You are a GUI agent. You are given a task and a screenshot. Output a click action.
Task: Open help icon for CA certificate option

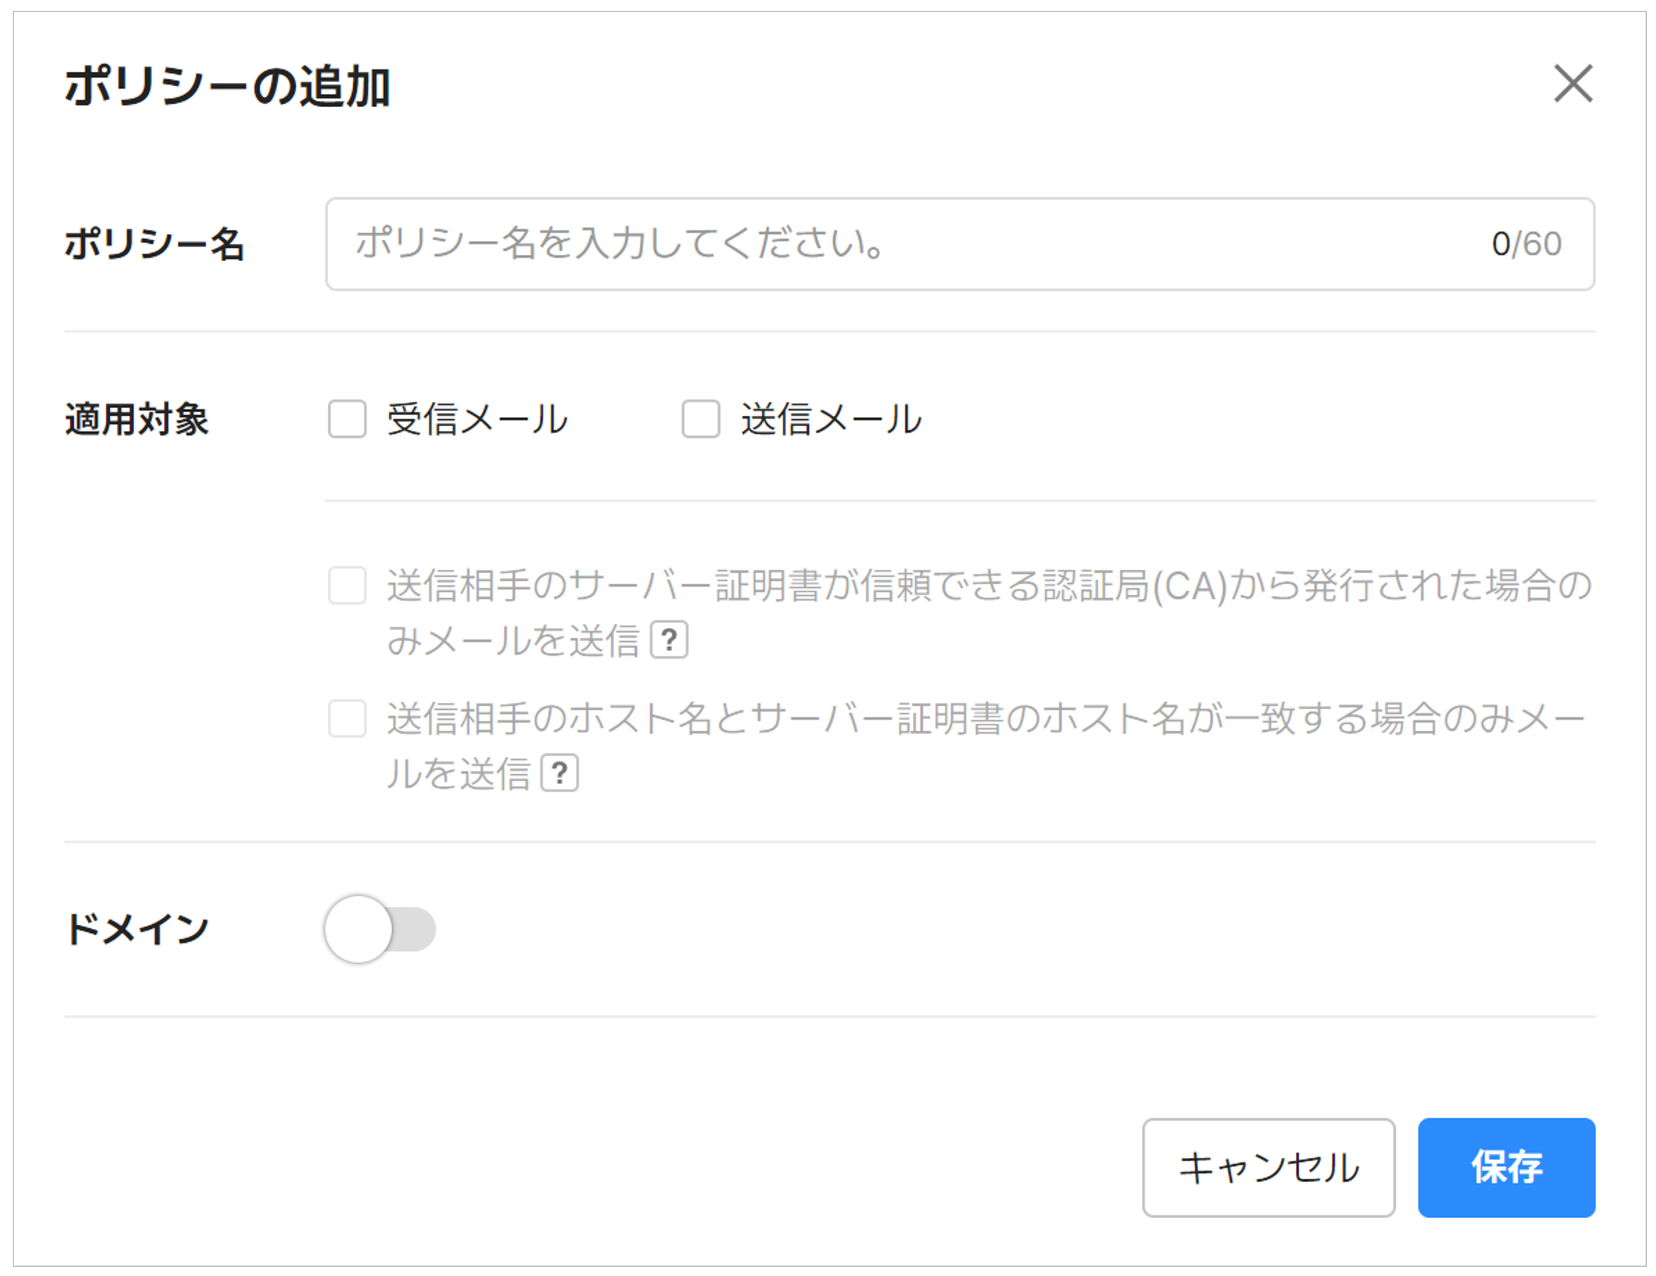[669, 640]
